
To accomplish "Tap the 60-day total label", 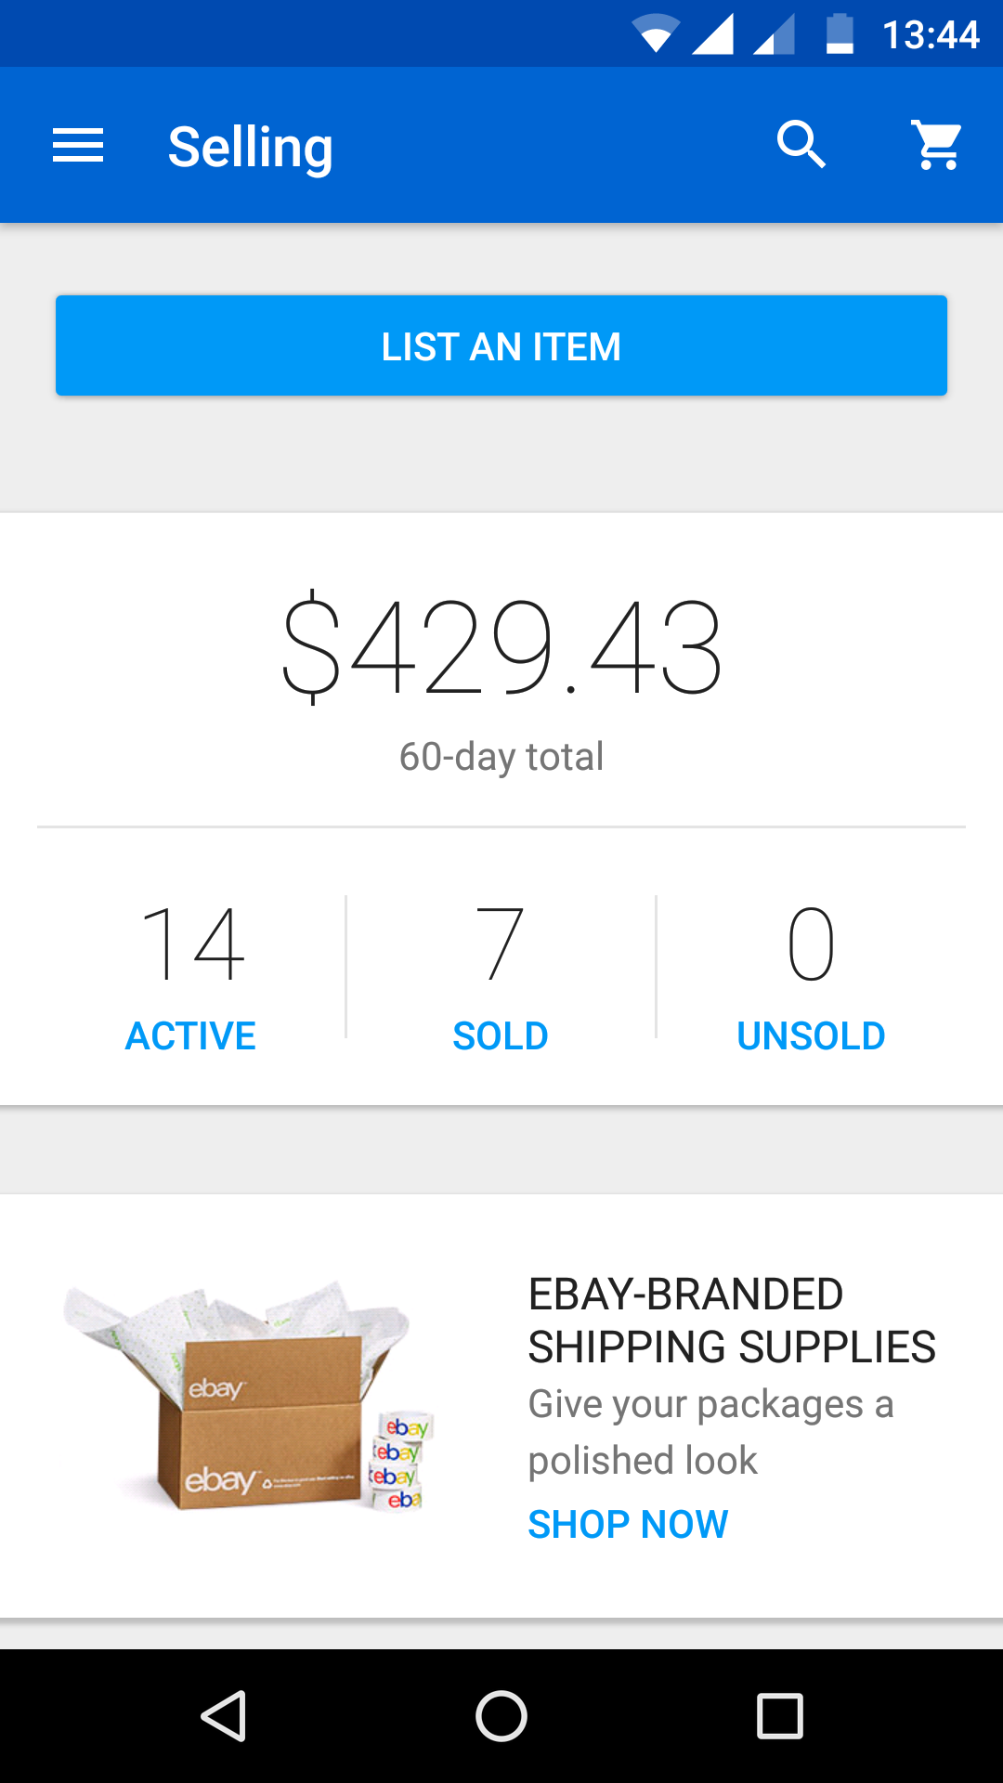I will pyautogui.click(x=501, y=757).
